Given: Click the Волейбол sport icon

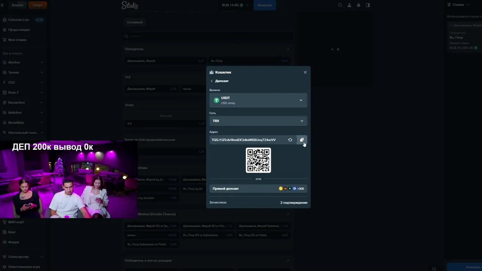Looking at the screenshot, I should point(5,123).
